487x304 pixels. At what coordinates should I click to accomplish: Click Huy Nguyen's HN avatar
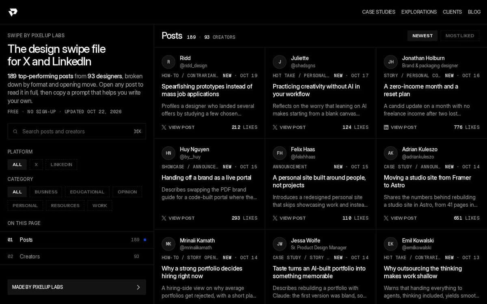pos(168,153)
